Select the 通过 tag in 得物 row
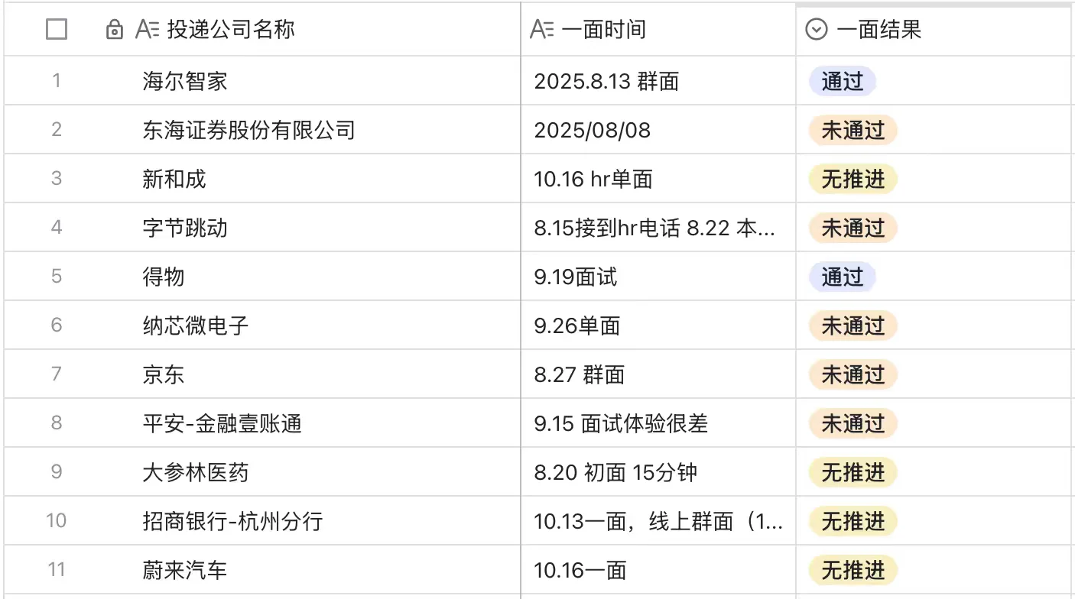Viewport: 1075px width, 599px height. click(x=842, y=277)
